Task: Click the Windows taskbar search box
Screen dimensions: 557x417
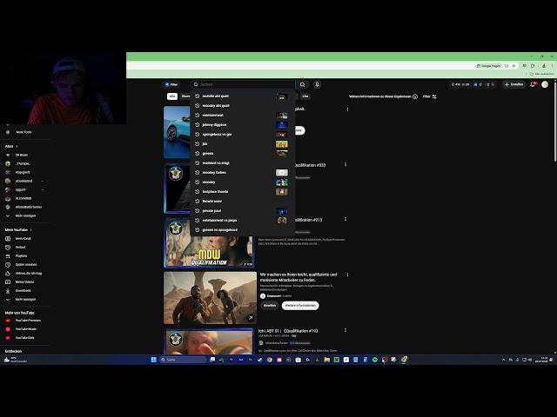Action: point(184,360)
